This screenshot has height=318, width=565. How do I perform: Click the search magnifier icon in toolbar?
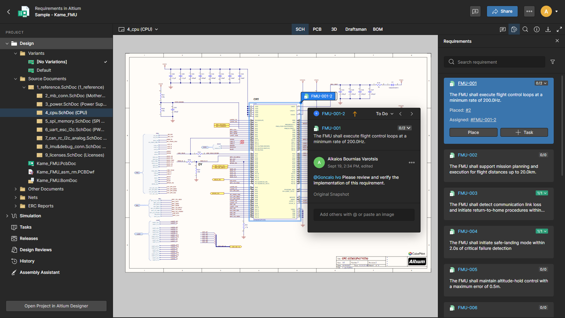click(x=525, y=29)
